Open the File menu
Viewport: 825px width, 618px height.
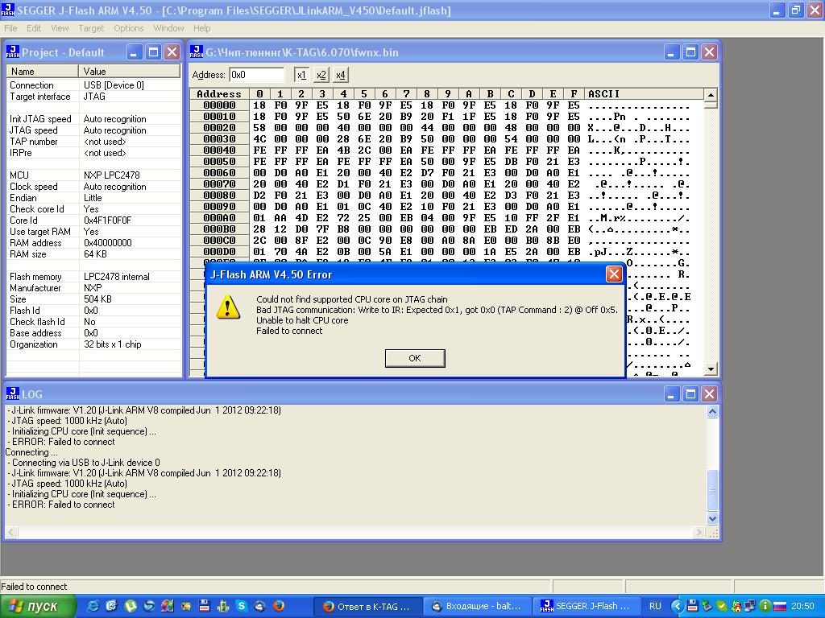coord(10,28)
